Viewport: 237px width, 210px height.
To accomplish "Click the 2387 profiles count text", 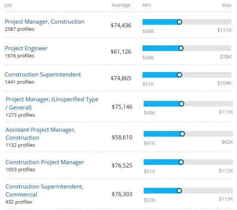I will [x=19, y=29].
